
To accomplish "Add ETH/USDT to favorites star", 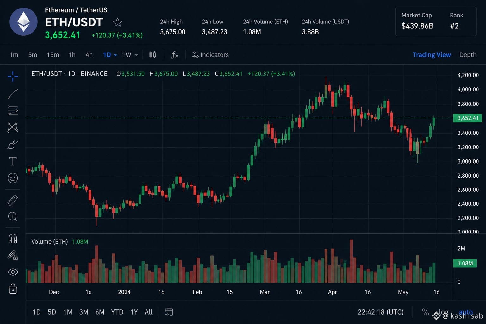I will [x=117, y=22].
